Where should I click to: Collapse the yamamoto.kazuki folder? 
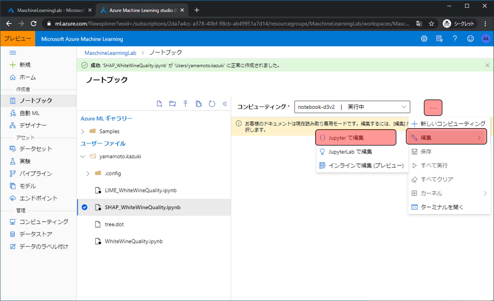(x=83, y=157)
